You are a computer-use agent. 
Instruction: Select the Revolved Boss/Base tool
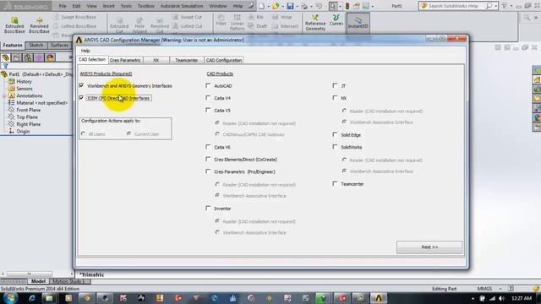pyautogui.click(x=39, y=24)
